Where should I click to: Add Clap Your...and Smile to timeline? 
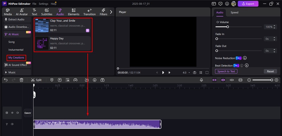pyautogui.click(x=87, y=31)
